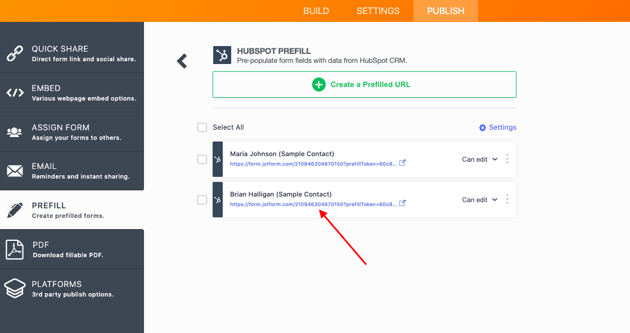Open the PDF sidebar section
The height and width of the screenshot is (333, 630).
(71, 249)
